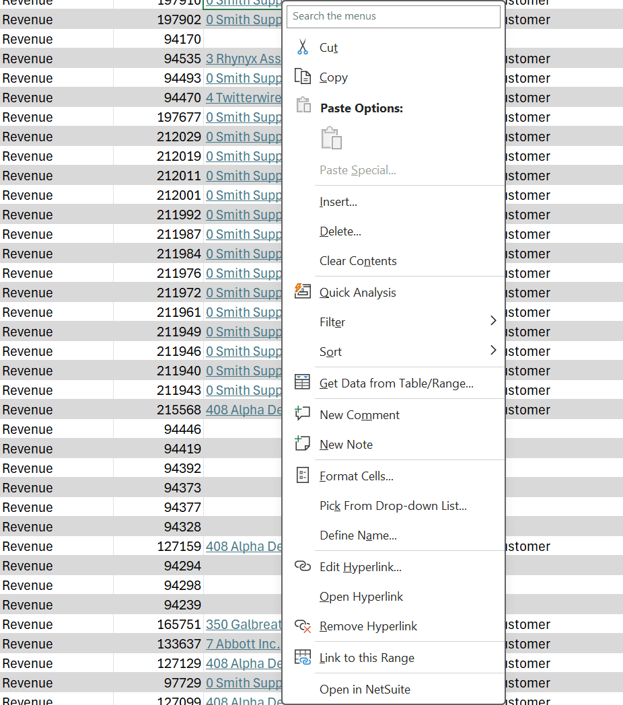This screenshot has height=705, width=623.
Task: Click the Link to this Range icon
Action: click(303, 657)
